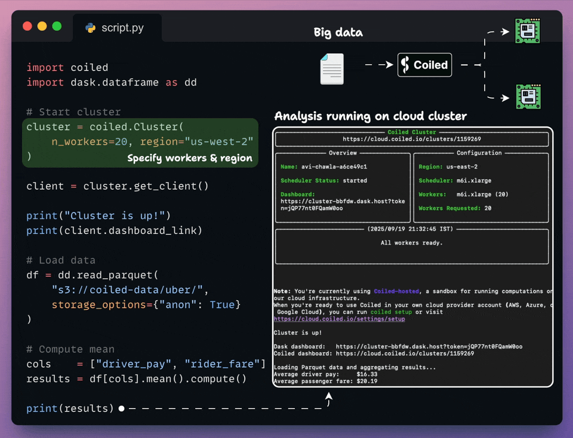Image resolution: width=573 pixels, height=438 pixels.
Task: Click 'Loading Parquet data and aggregating results...' line
Action: tap(355, 367)
